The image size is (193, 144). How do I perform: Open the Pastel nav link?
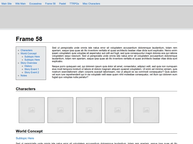tap(63, 4)
